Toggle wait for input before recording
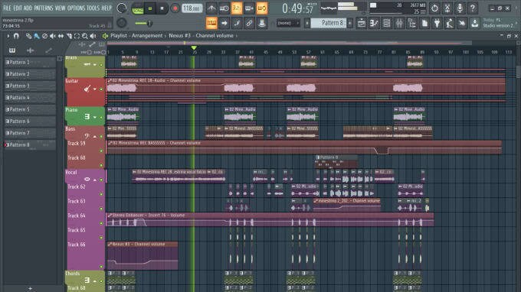This screenshot has height=292, width=521. [224, 8]
